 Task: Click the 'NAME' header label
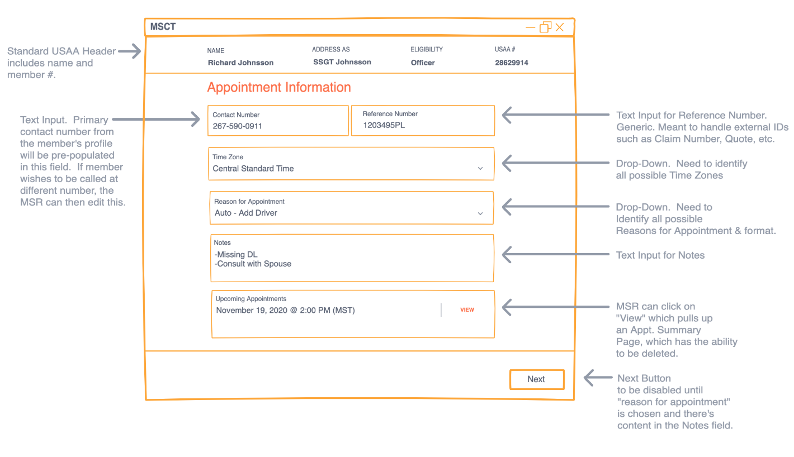tap(216, 51)
